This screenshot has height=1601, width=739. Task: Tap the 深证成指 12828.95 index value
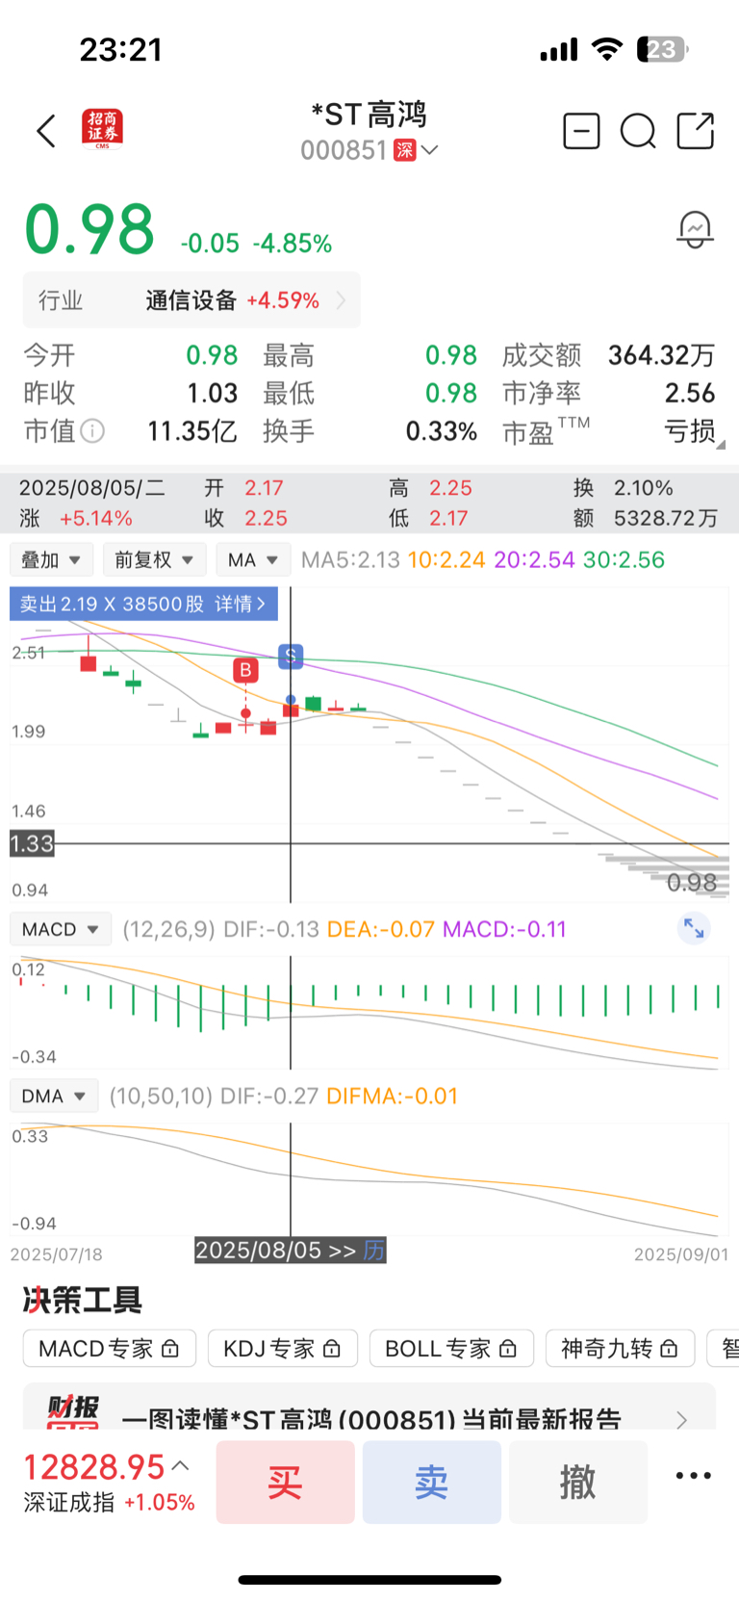click(x=93, y=1467)
